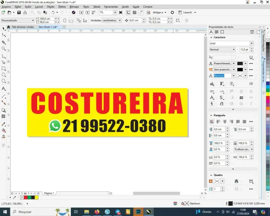This screenshot has width=270, height=216.
Task: Click the Save disk icon
Action: point(19,13)
